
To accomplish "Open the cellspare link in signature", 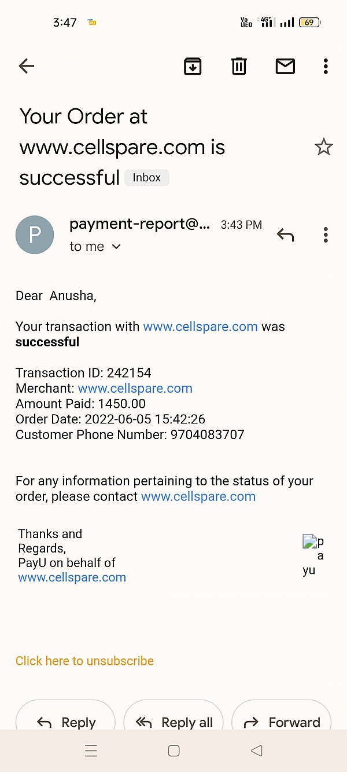I will coord(72,577).
